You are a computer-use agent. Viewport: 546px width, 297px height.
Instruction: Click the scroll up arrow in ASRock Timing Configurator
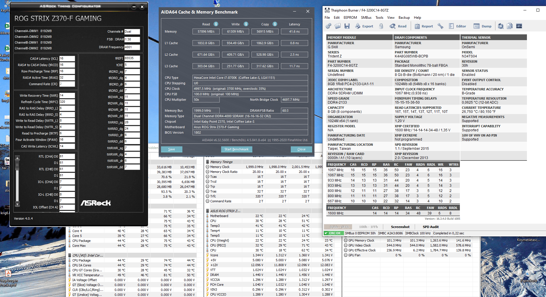tap(17, 158)
